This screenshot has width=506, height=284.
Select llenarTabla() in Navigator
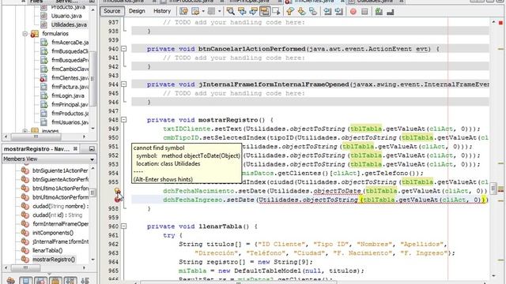[x=47, y=251]
